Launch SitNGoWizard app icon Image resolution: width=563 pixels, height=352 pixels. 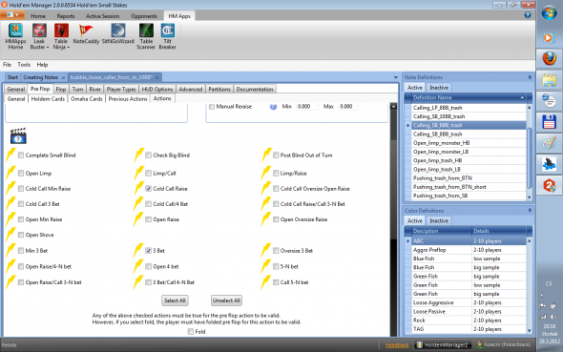[118, 31]
